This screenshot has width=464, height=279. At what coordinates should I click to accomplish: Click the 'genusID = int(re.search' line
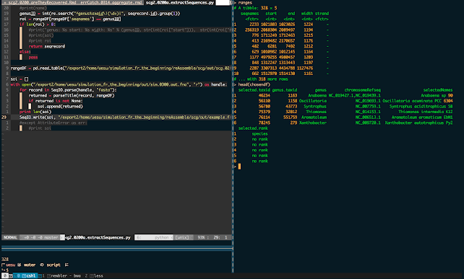pyautogui.click(x=100, y=14)
